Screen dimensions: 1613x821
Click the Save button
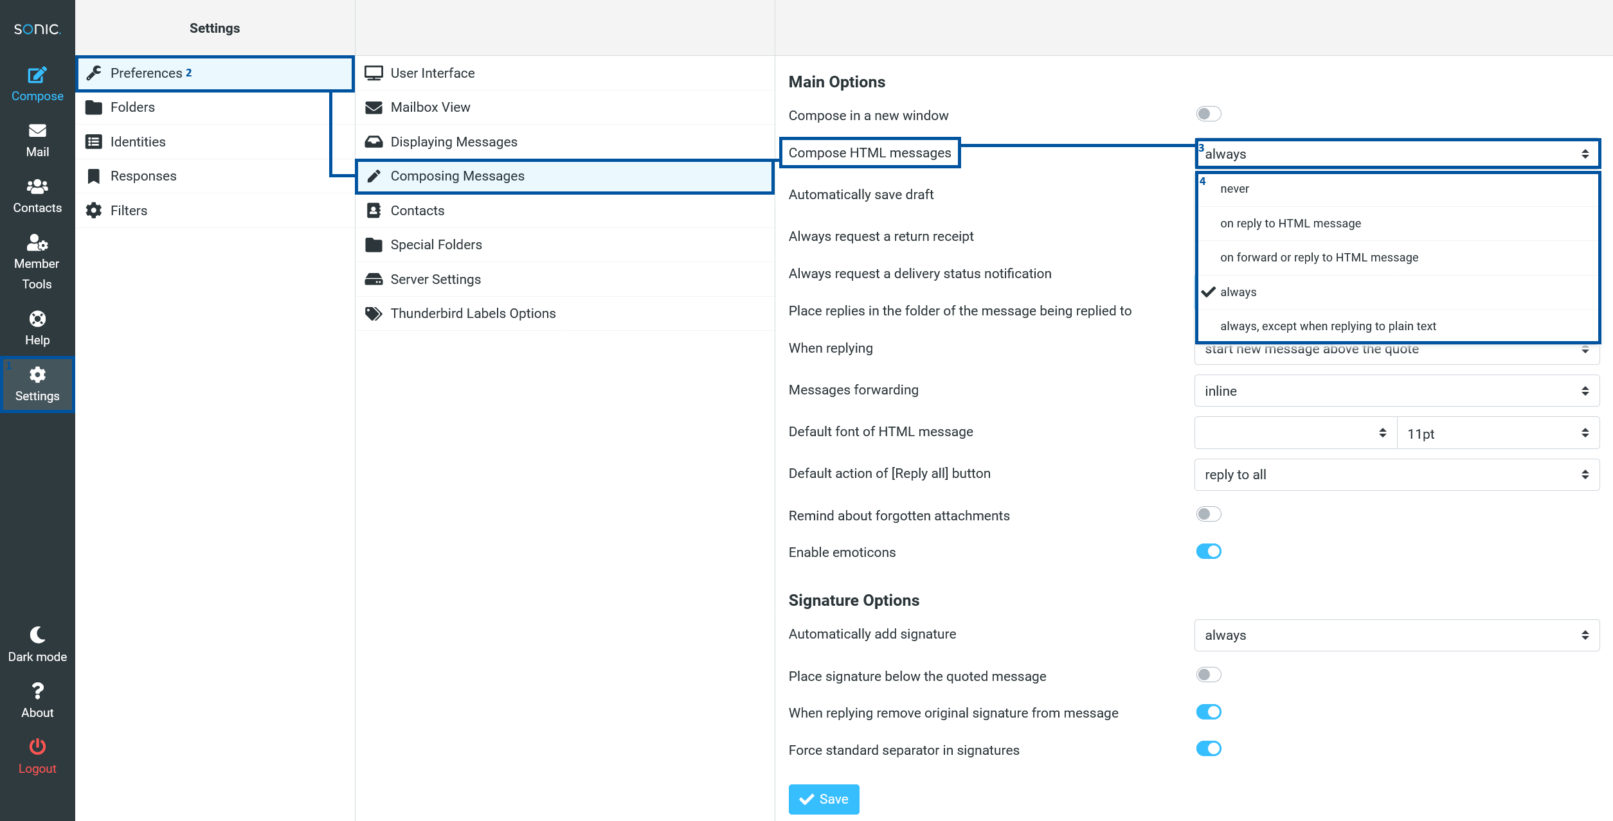[x=824, y=799]
